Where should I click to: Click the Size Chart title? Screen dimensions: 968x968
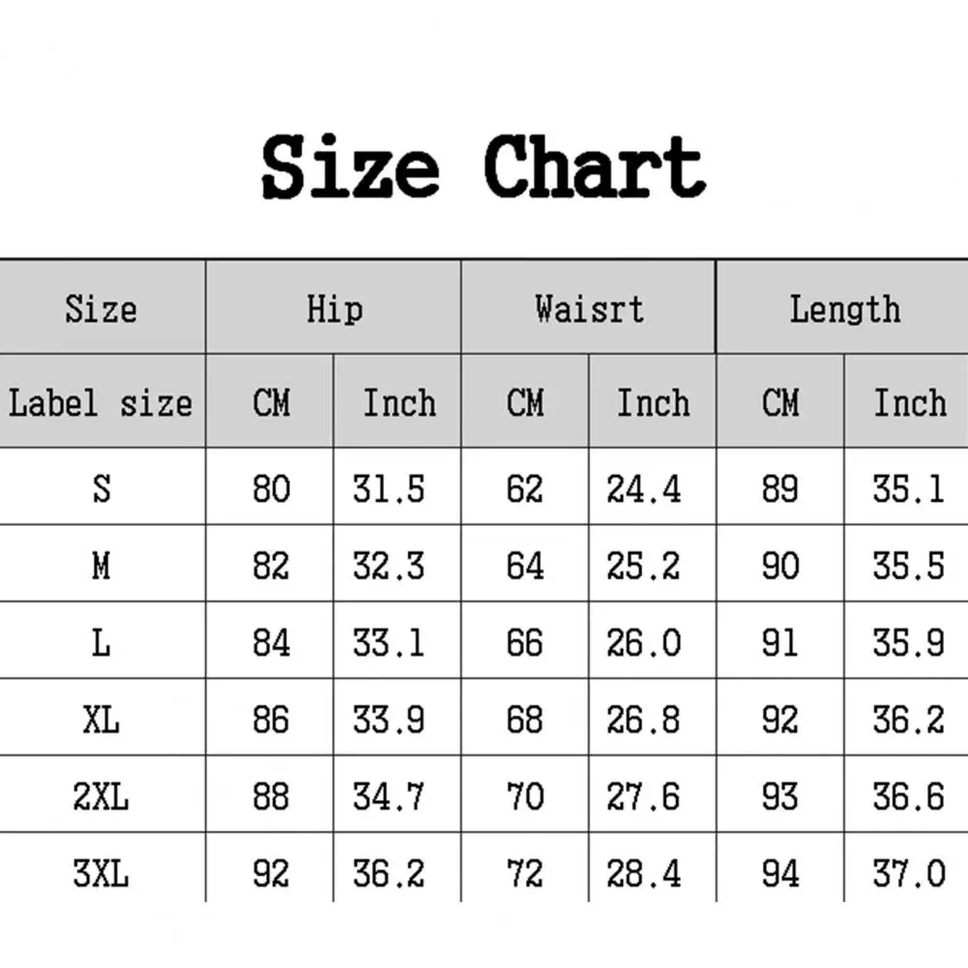pyautogui.click(x=484, y=168)
